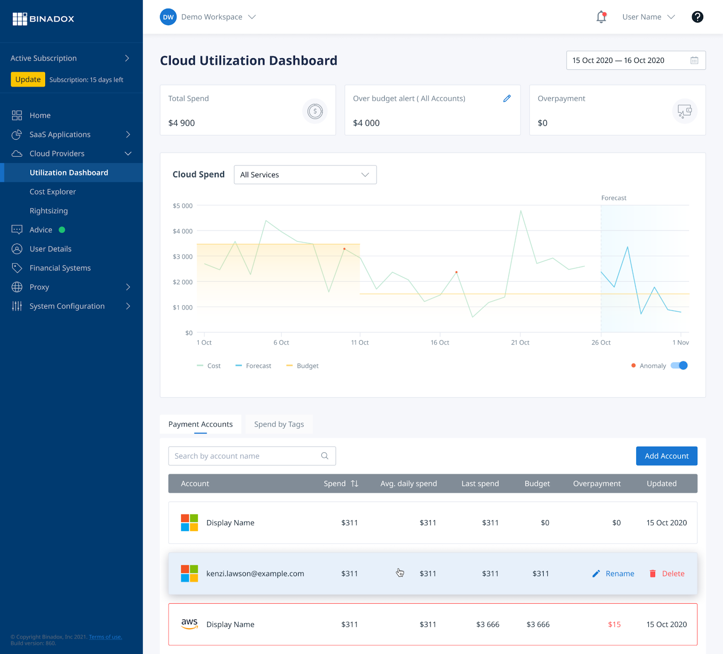Click the Rename pencil icon
Screen dimensions: 723x654
[596, 573]
